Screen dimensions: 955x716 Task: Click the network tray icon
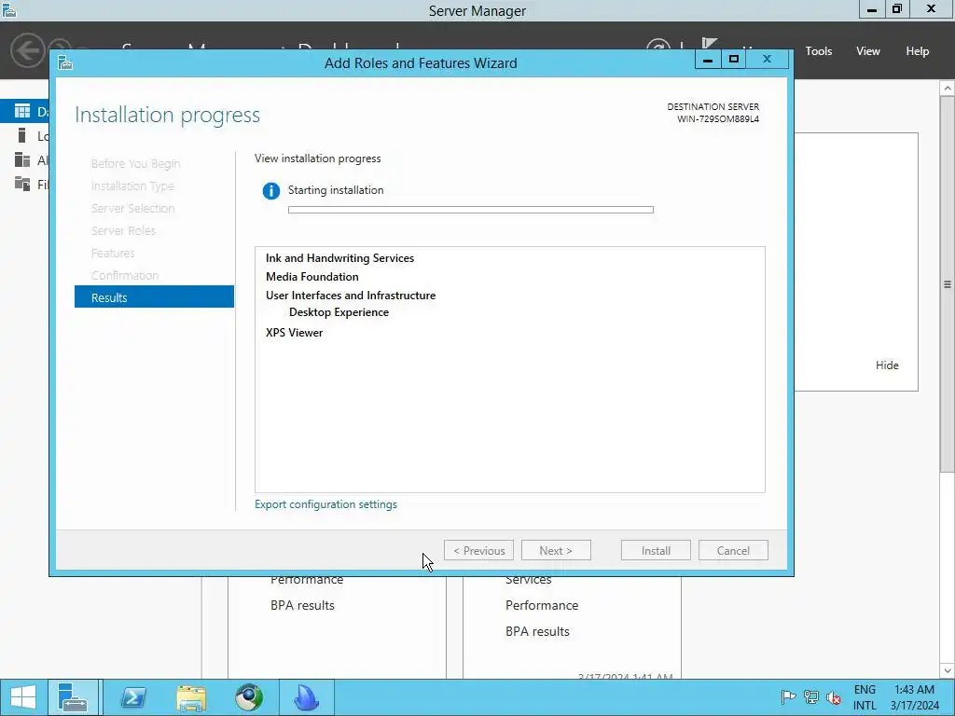(810, 697)
